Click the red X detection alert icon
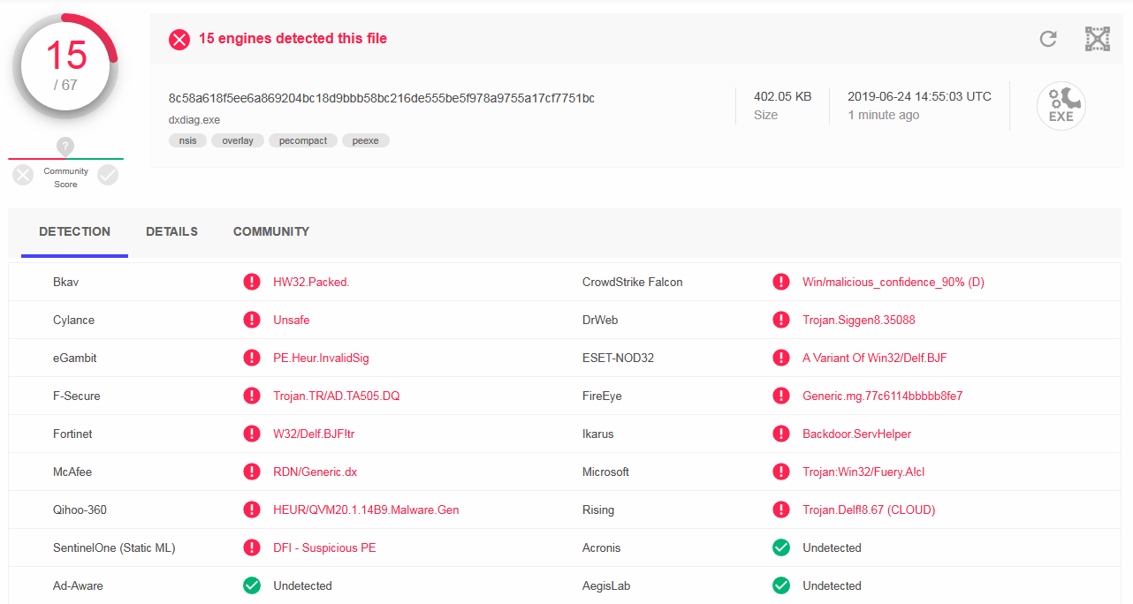This screenshot has height=604, width=1133. 179,39
